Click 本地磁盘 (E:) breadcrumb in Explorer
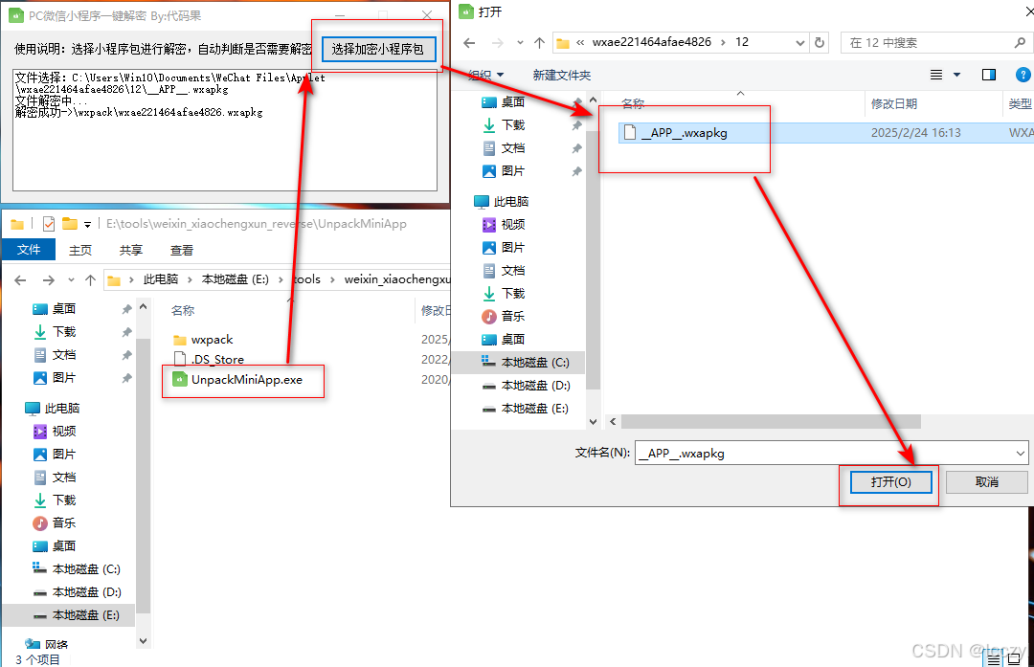This screenshot has width=1034, height=667. [236, 279]
